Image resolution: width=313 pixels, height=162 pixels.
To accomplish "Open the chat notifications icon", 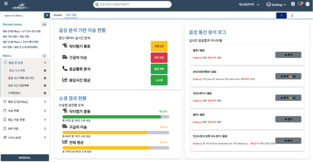I will (300, 4).
